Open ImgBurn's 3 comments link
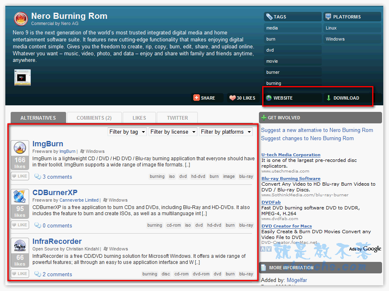The width and height of the screenshot is (389, 291). point(57,177)
